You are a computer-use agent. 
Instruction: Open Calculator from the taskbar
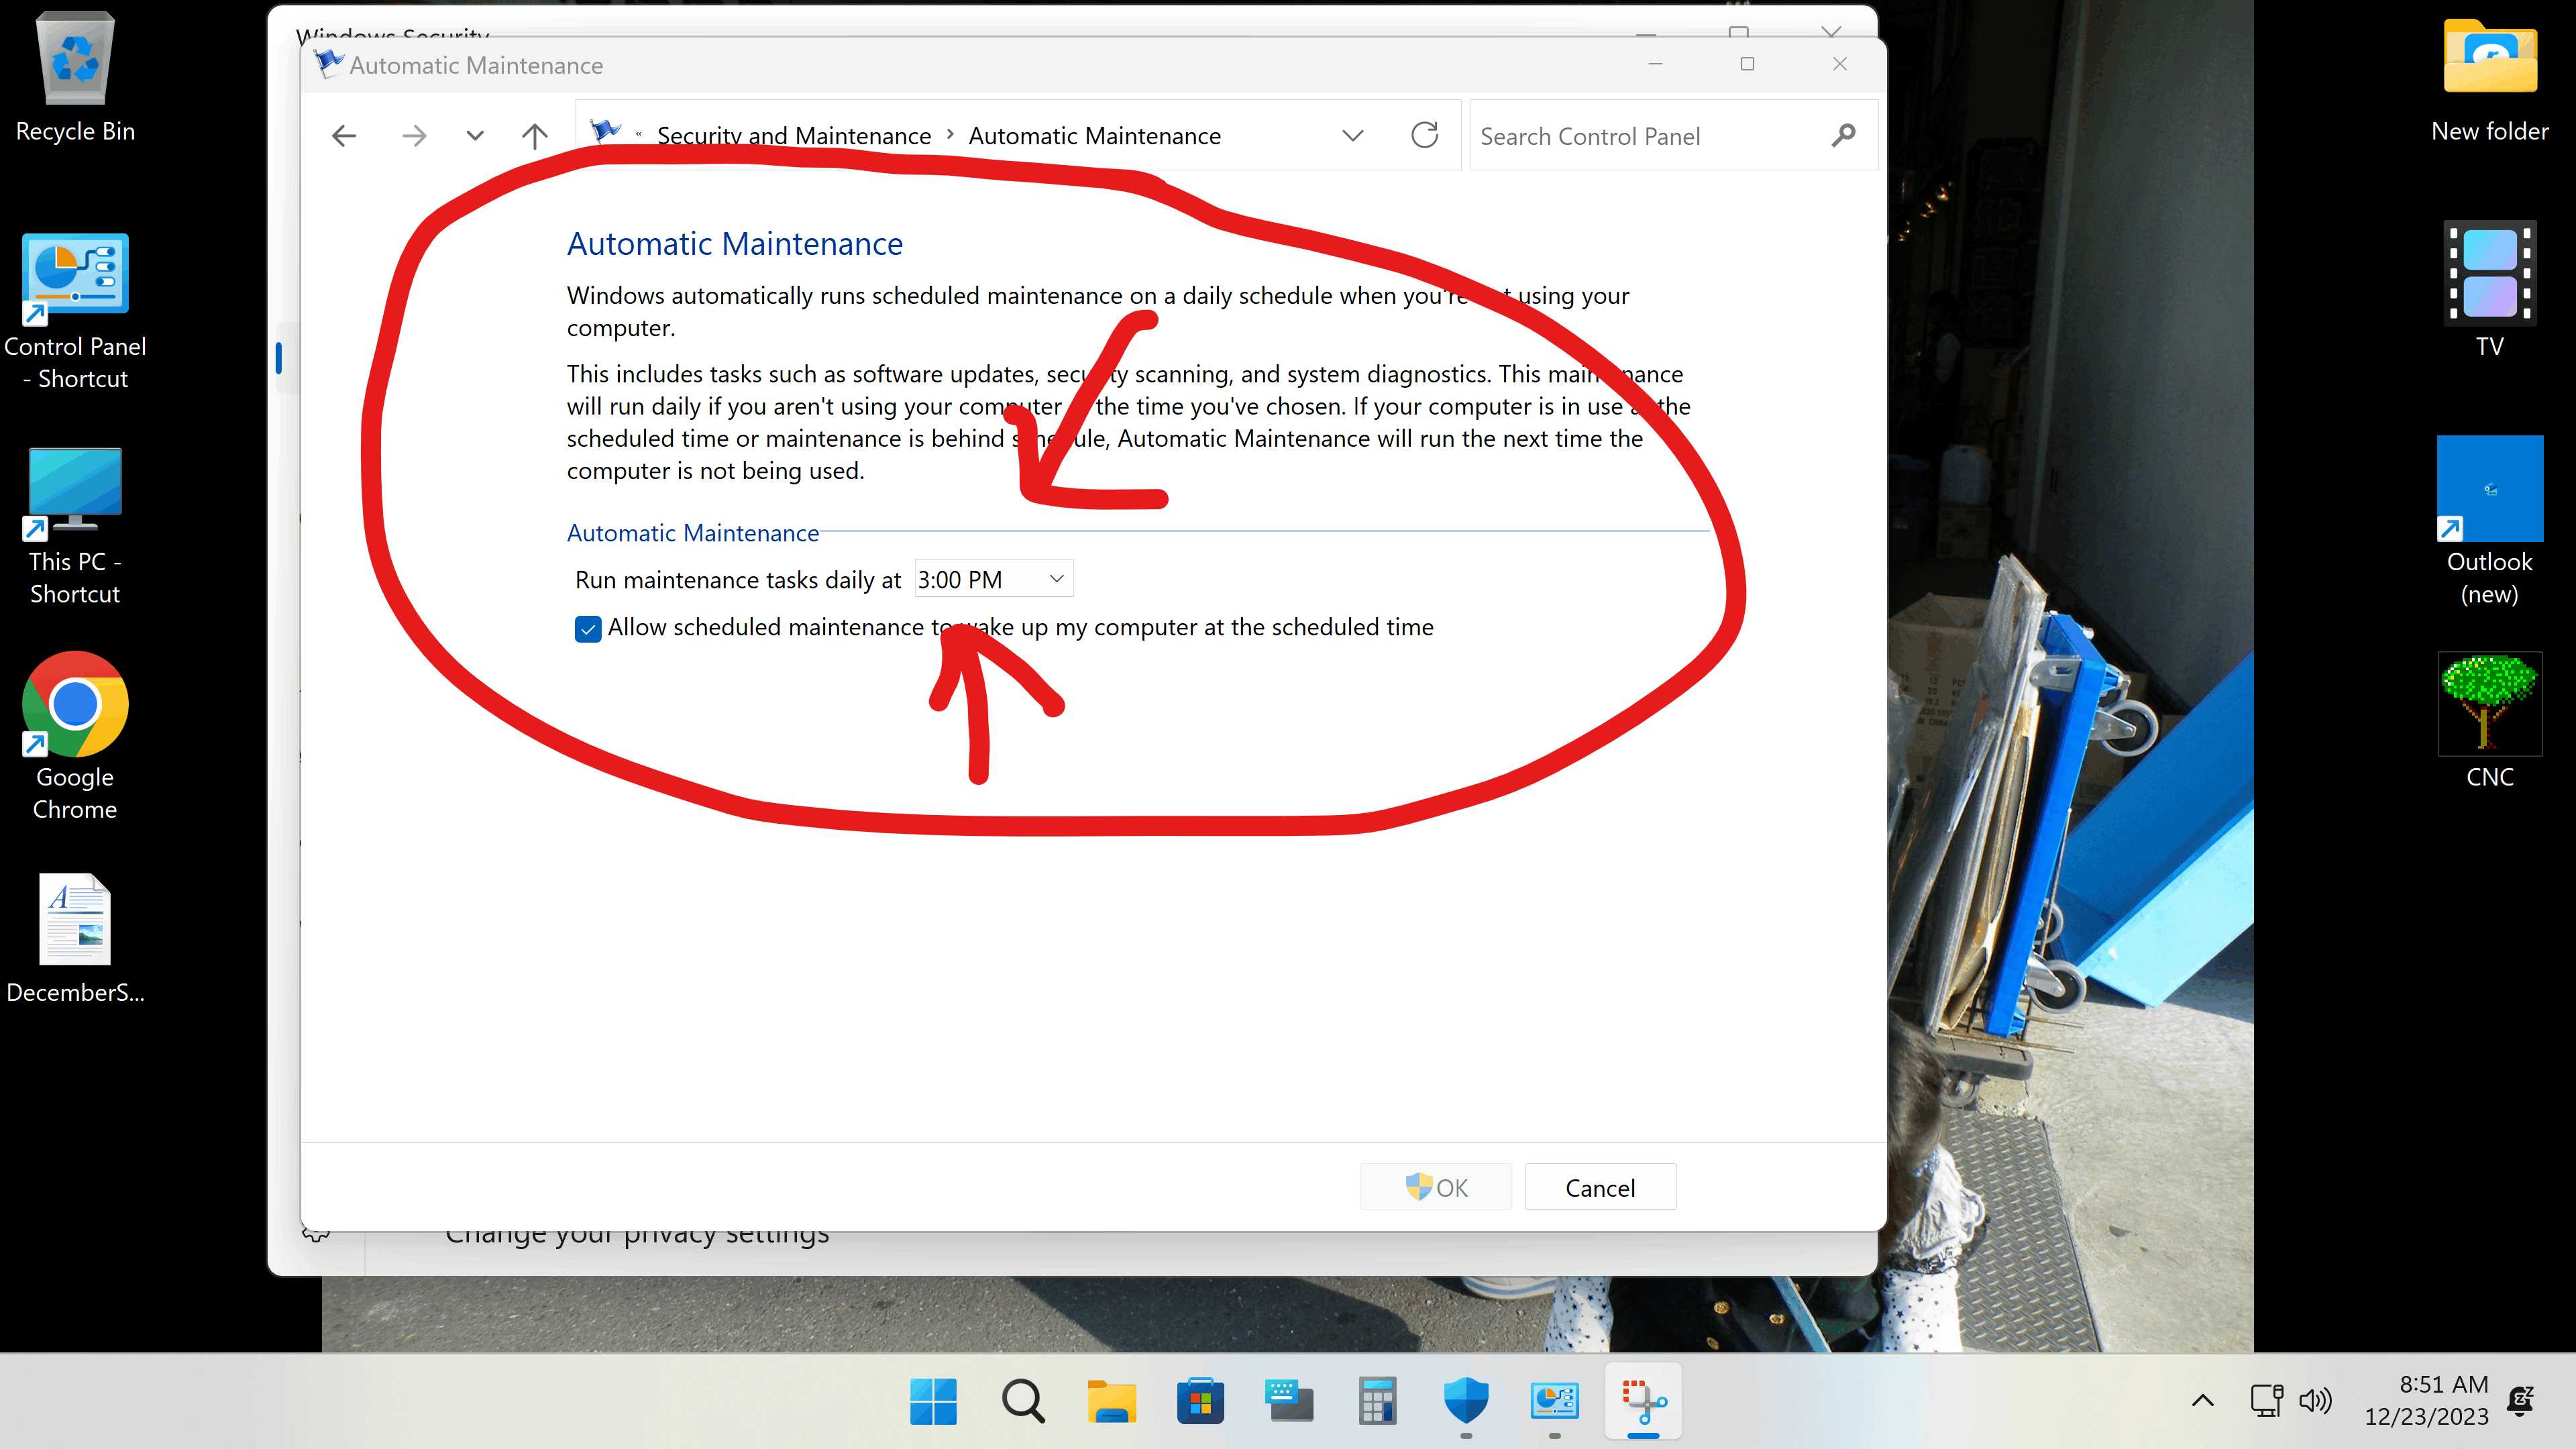point(1377,1401)
